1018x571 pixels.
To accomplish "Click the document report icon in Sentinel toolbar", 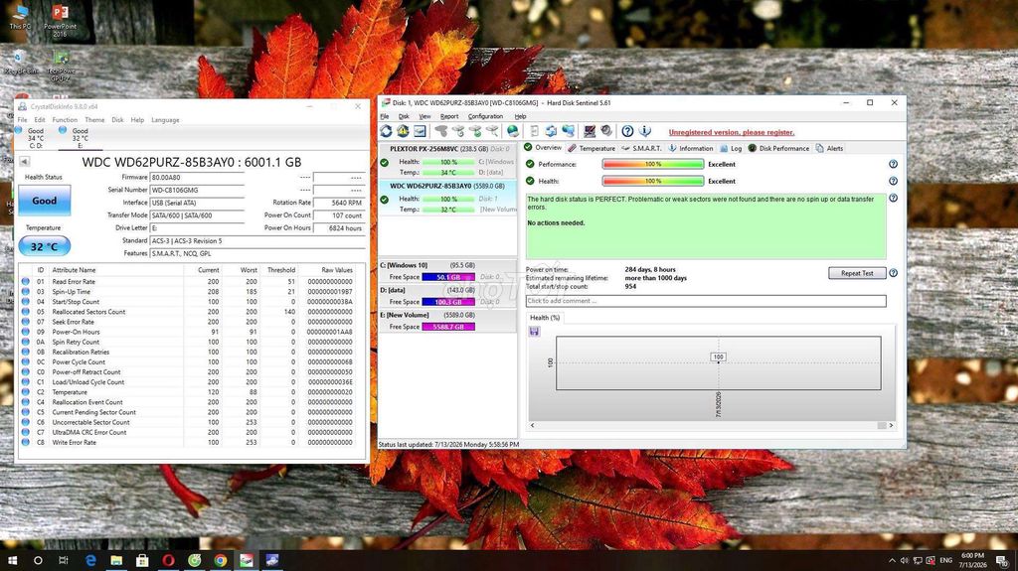I will click(x=534, y=131).
